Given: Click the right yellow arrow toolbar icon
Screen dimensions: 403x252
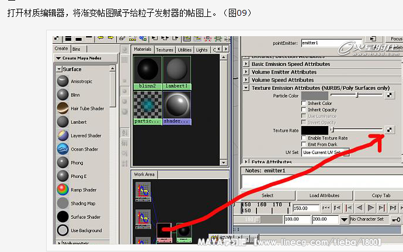Looking at the screenshot, I should coord(111,38).
